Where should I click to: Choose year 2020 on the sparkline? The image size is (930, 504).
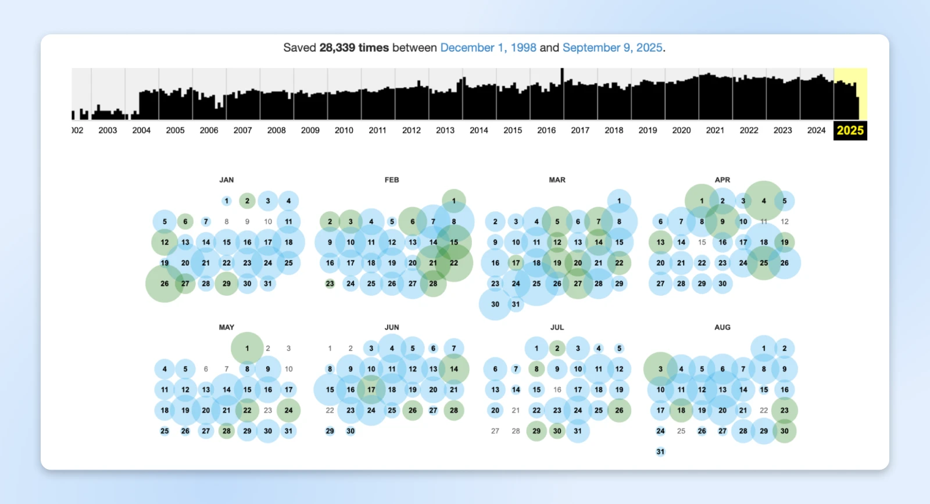point(681,130)
